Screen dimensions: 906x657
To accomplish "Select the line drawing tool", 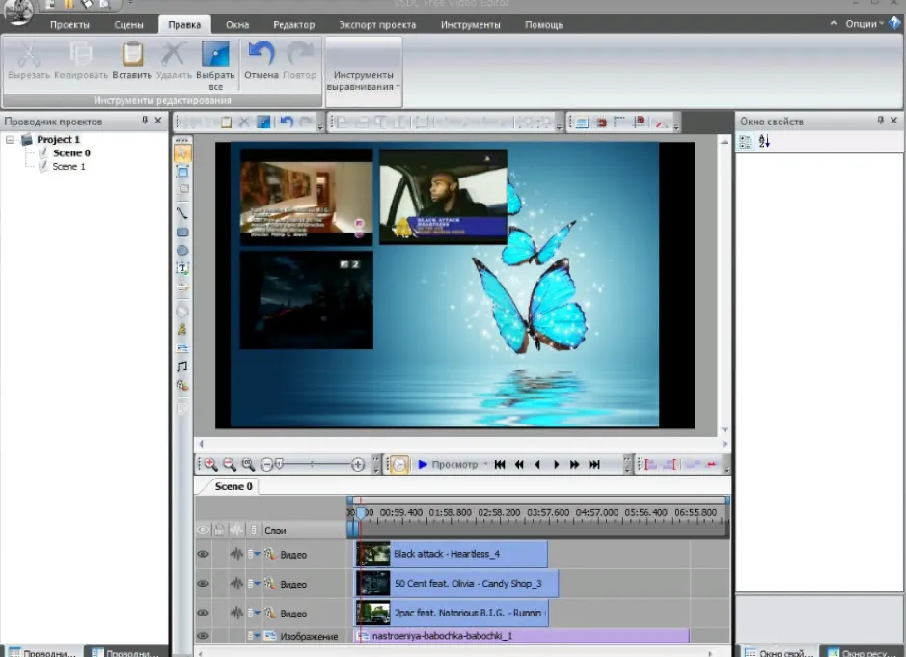I will click(182, 212).
